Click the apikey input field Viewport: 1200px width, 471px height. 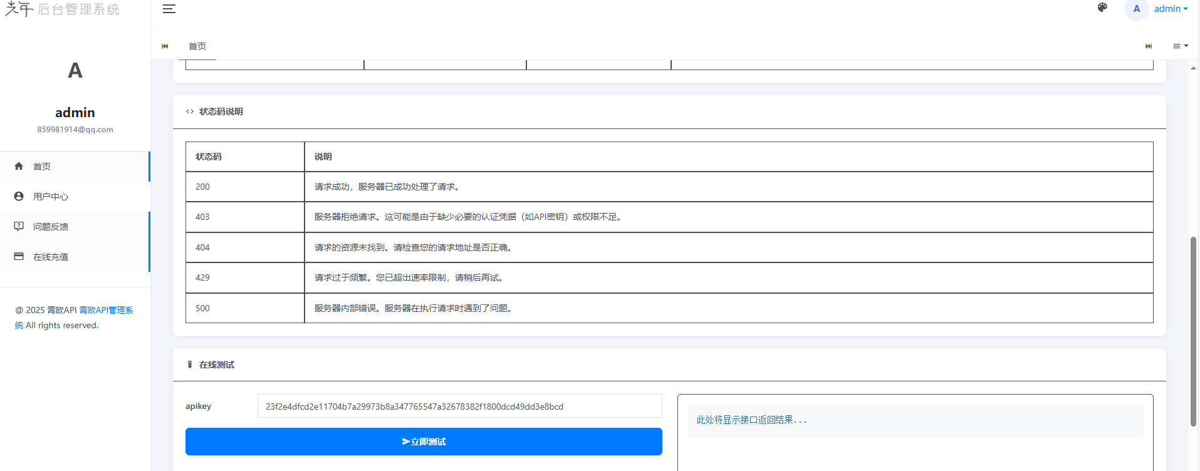click(459, 406)
